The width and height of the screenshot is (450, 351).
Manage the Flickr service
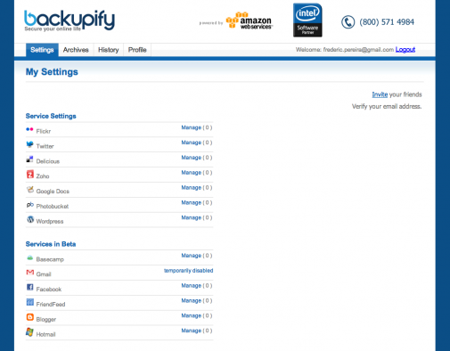coord(192,127)
